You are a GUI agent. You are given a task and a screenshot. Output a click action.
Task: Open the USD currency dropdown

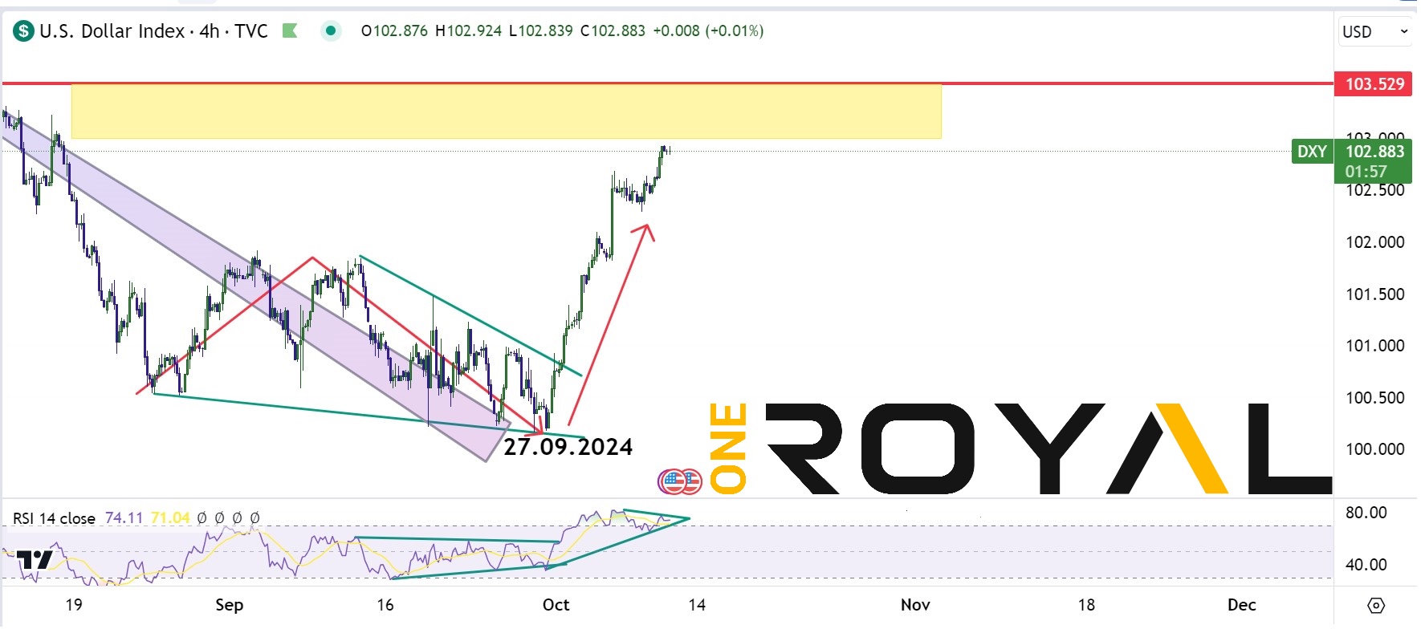[x=1375, y=32]
